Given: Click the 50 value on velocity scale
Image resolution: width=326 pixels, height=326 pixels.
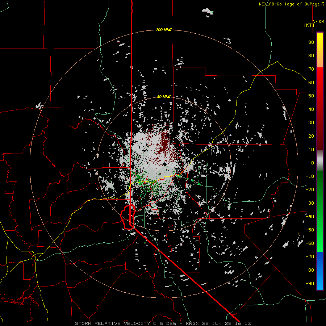Looking at the screenshot, I should pyautogui.click(x=311, y=96).
